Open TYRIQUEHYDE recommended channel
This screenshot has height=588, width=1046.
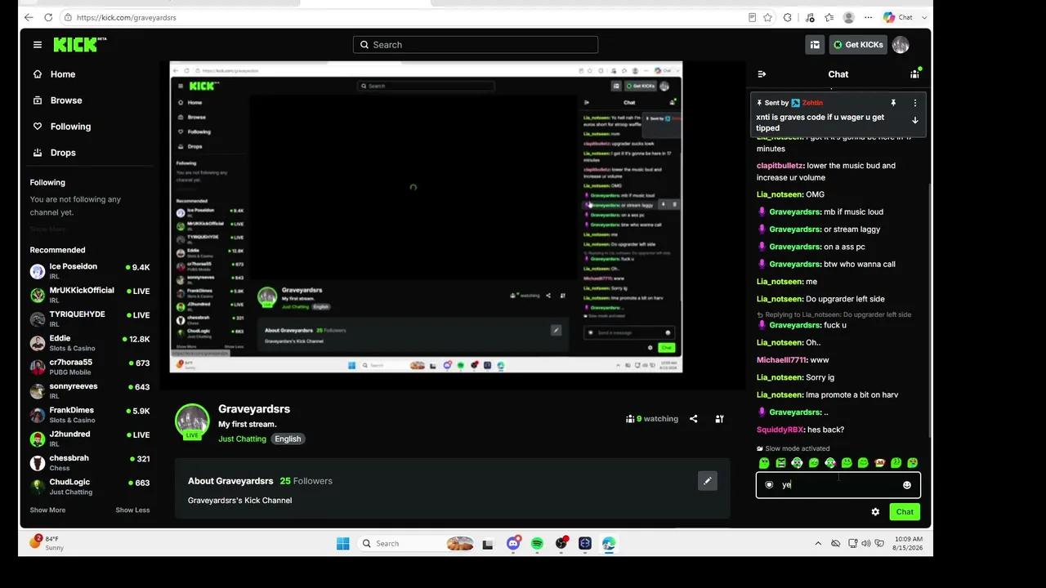(x=90, y=319)
